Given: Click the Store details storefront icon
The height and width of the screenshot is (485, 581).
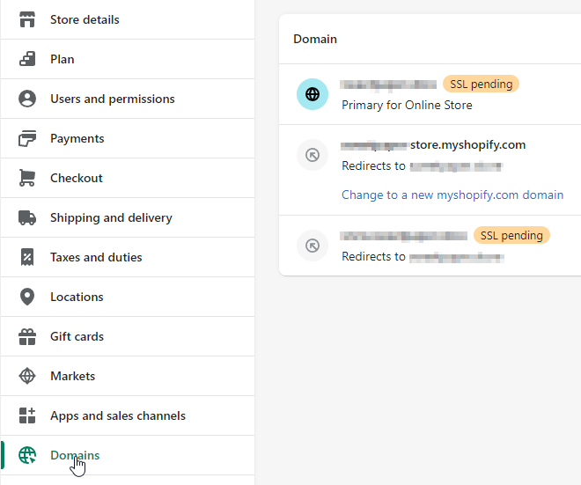Looking at the screenshot, I should 27,19.
